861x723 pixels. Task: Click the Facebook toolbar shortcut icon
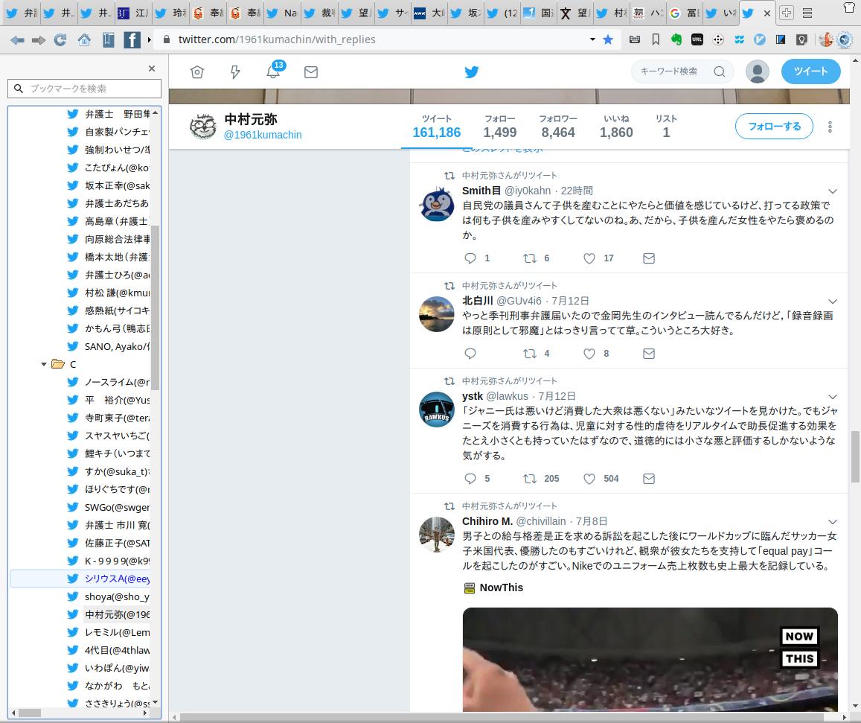[x=132, y=39]
